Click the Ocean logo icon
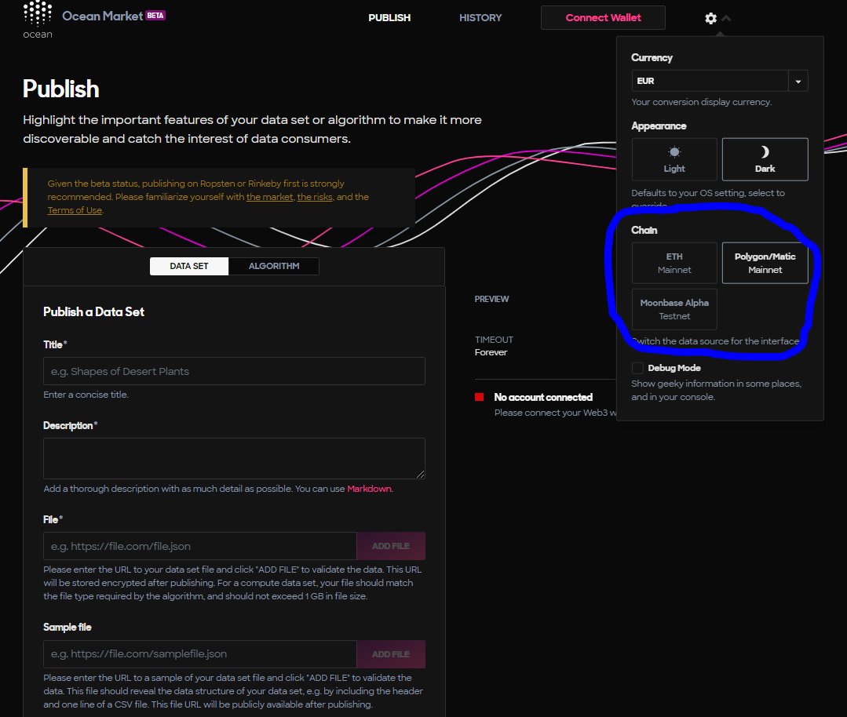Screen dimensions: 847x717 [37, 18]
